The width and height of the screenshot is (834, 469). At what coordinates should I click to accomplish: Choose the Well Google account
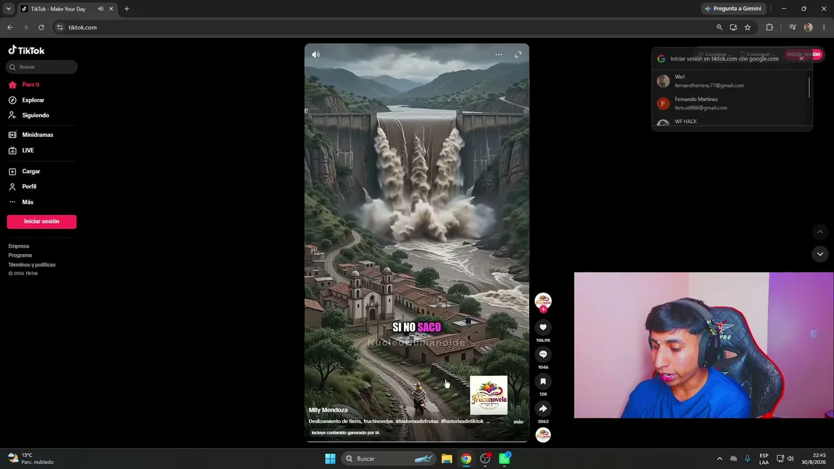click(730, 81)
